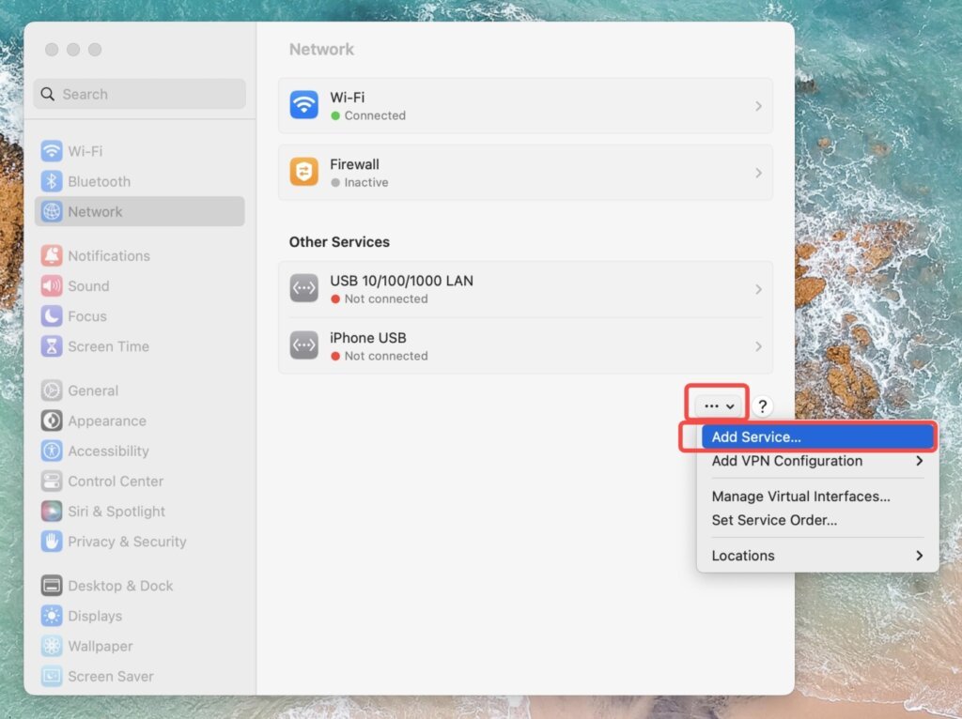
Task: Open the Wi-Fi connection details chevron
Action: [x=759, y=106]
